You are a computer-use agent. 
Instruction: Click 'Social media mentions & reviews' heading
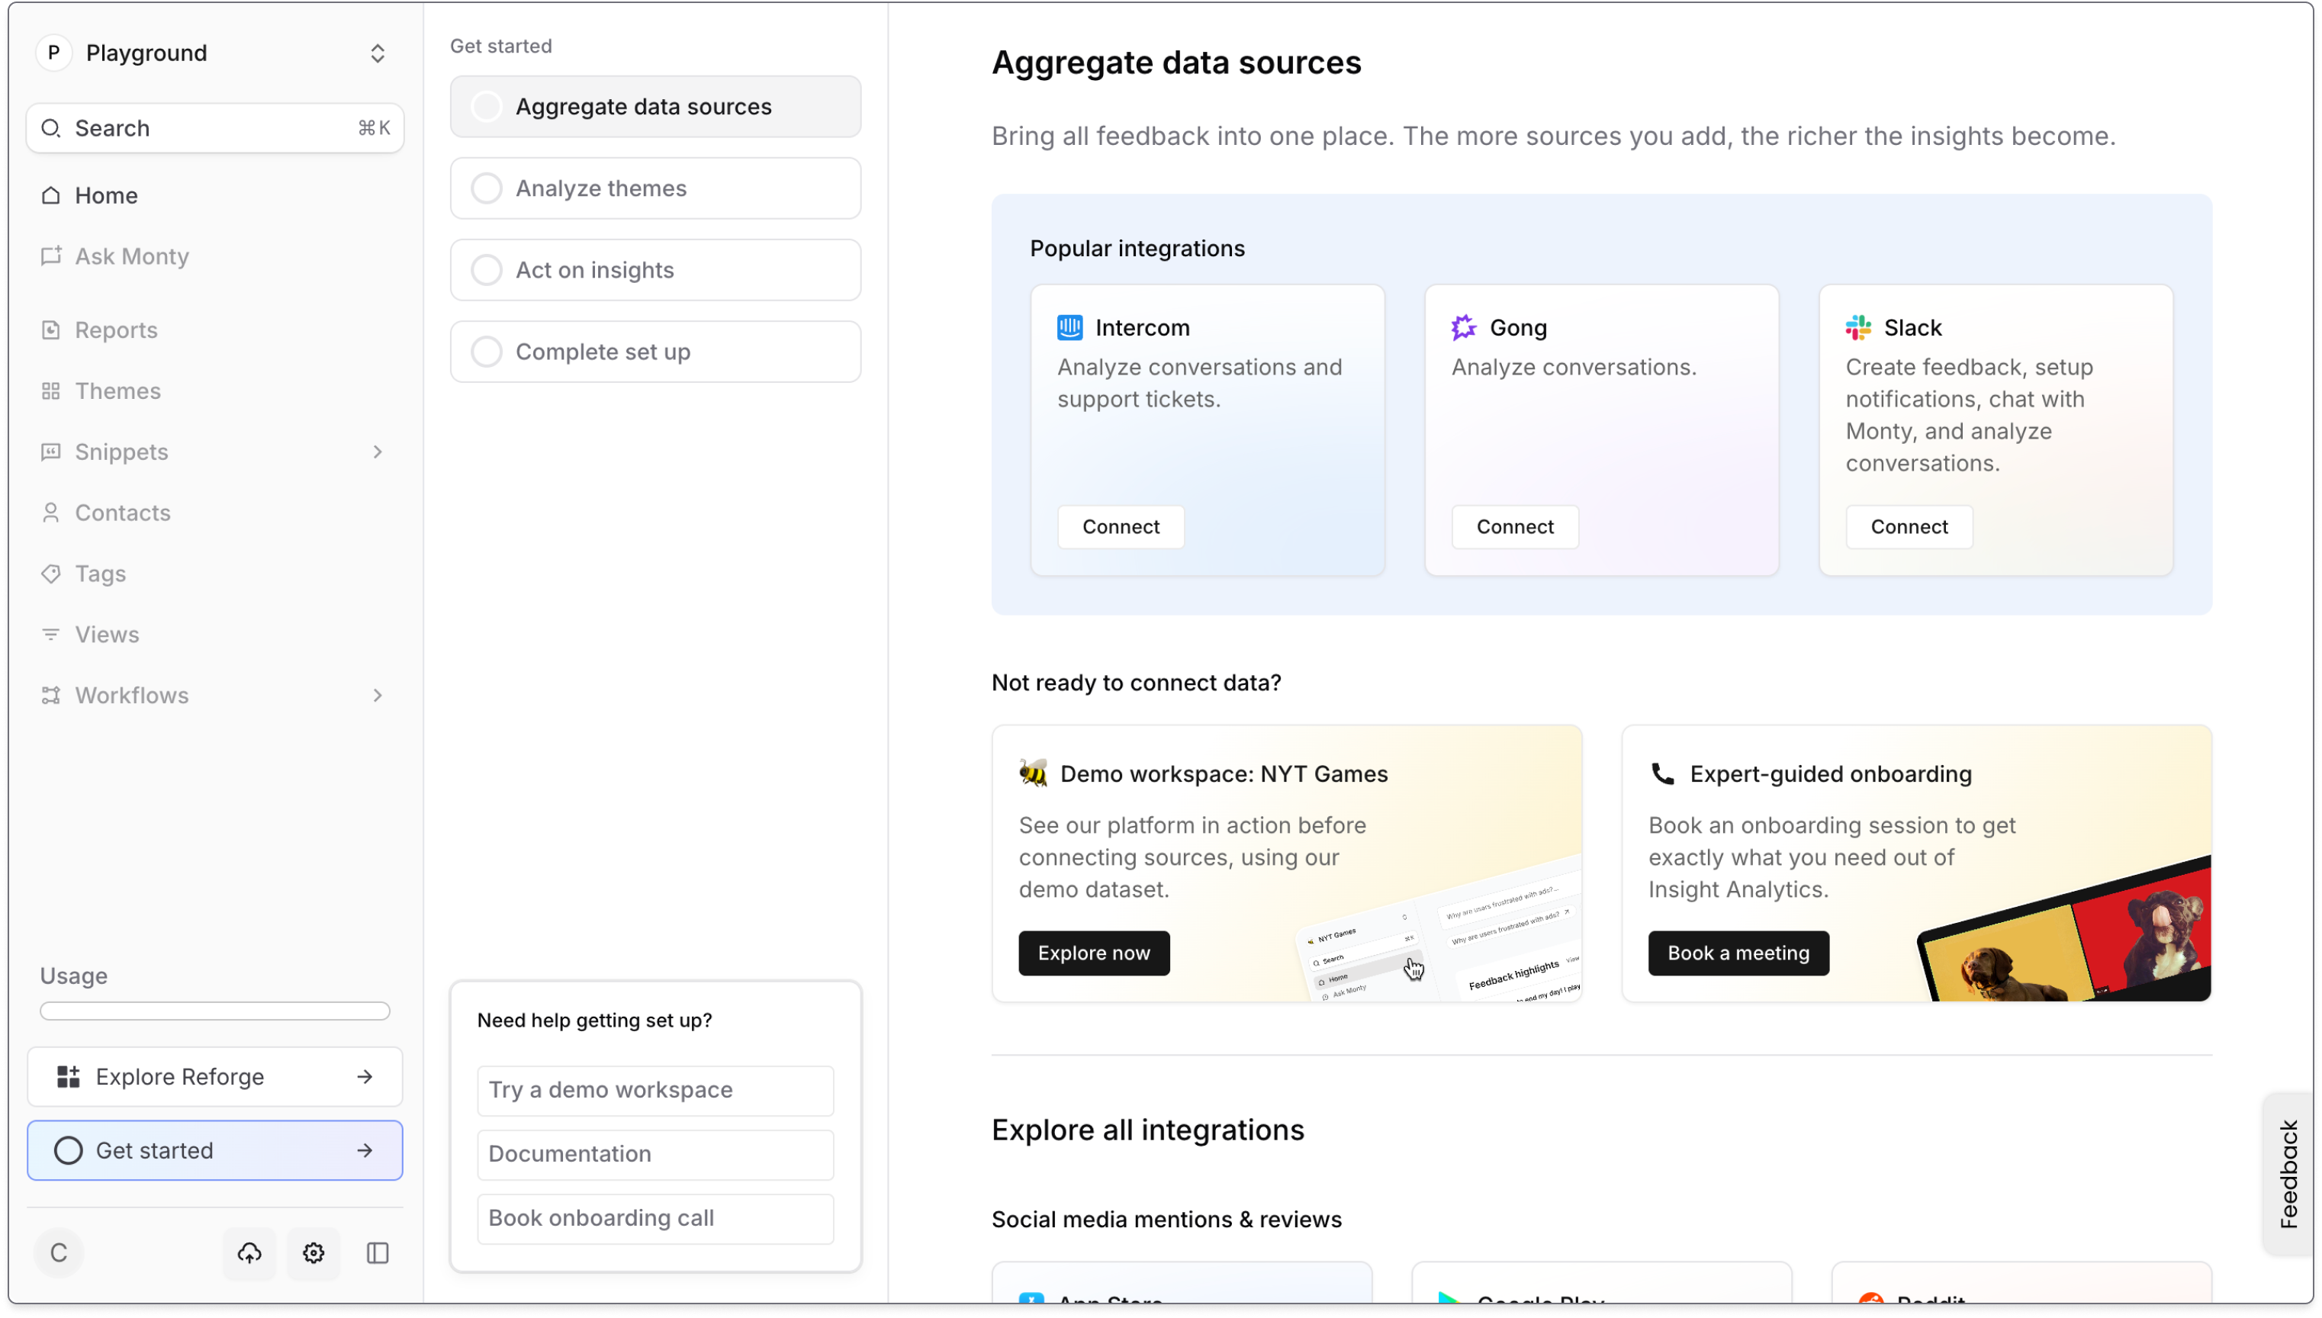[x=1166, y=1220]
